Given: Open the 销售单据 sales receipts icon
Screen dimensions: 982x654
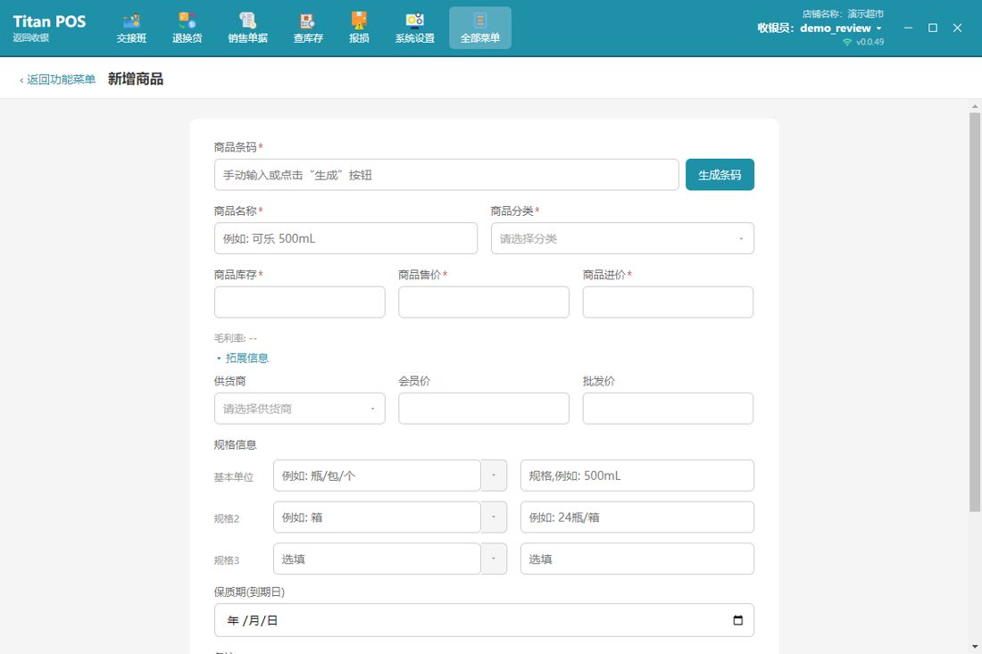Looking at the screenshot, I should click(248, 29).
